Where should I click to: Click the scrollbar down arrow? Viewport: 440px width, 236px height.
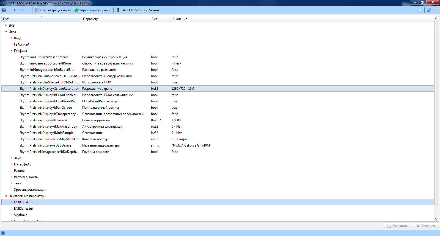436,219
